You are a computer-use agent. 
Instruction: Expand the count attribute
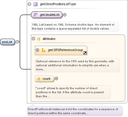56,79
